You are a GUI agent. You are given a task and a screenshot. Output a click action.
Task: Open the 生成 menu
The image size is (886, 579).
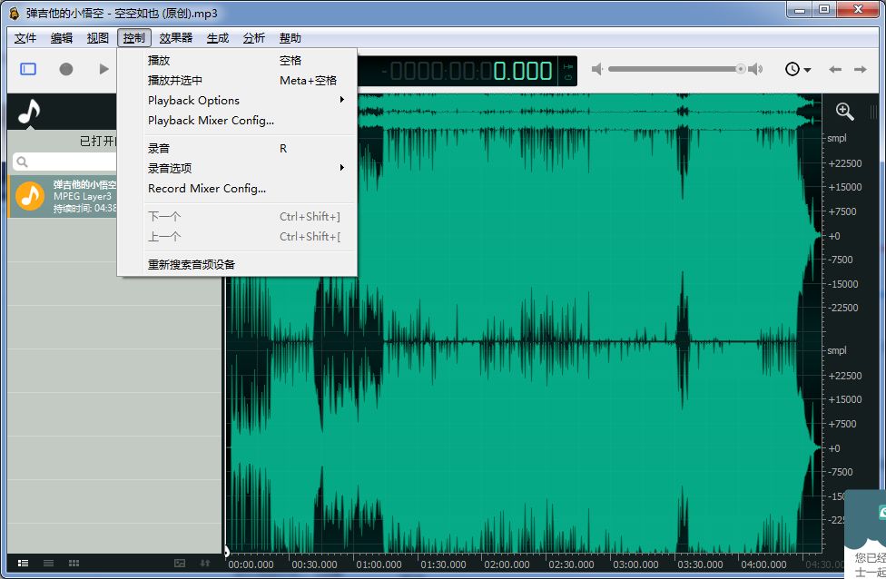(x=218, y=38)
